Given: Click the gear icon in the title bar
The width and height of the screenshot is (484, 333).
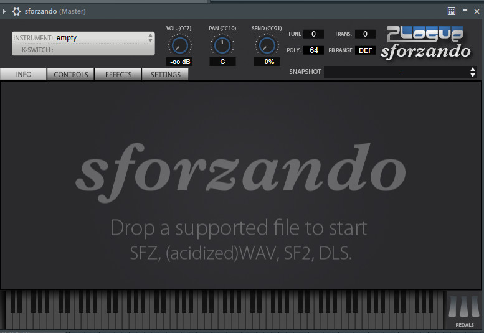Looking at the screenshot, I should tap(16, 11).
